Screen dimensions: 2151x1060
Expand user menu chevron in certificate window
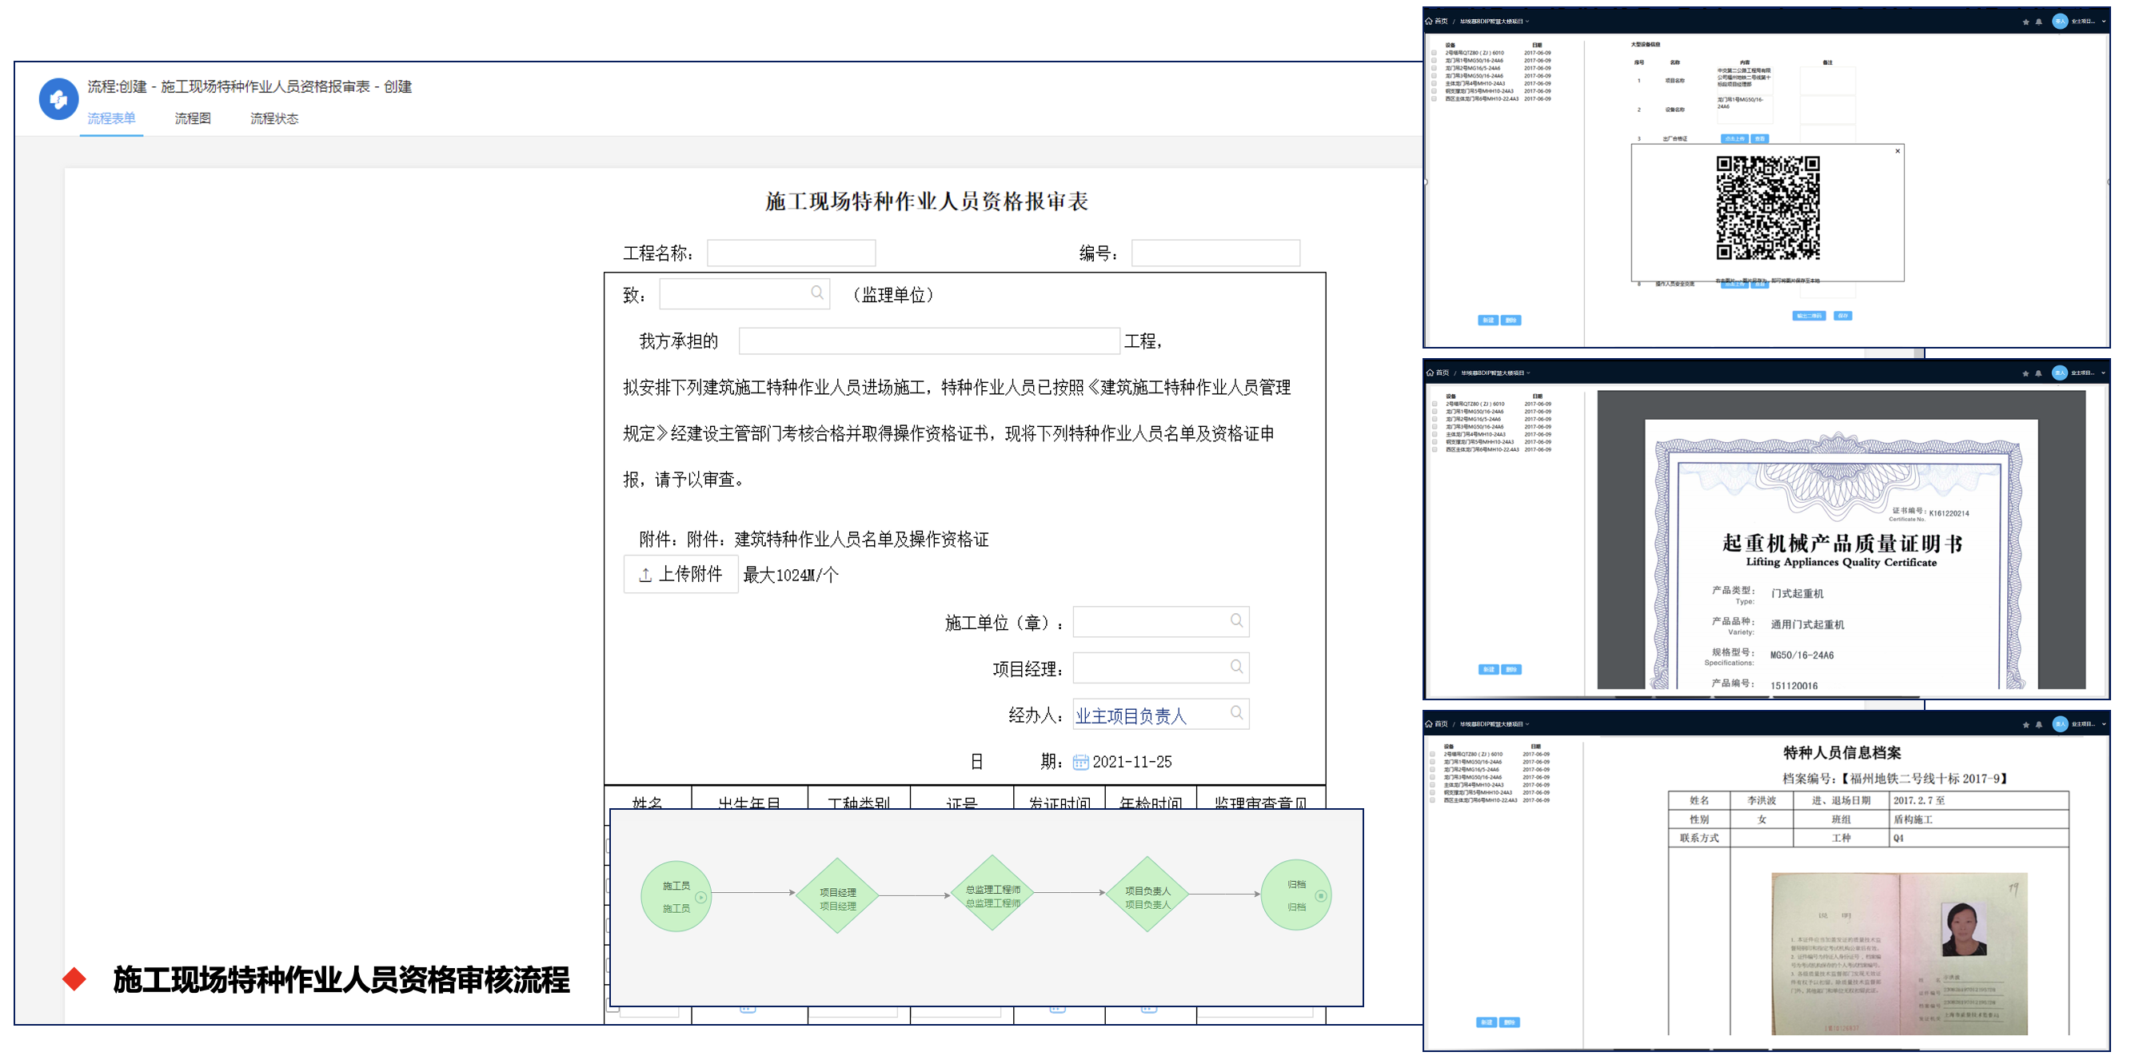tap(2103, 373)
